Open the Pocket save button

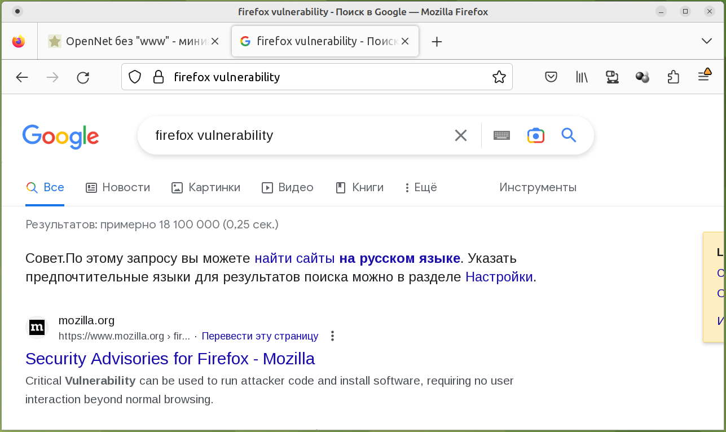pyautogui.click(x=551, y=77)
